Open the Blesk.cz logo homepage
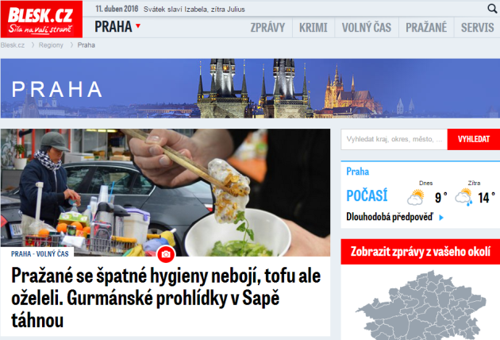The height and width of the screenshot is (340, 500). pyautogui.click(x=41, y=20)
